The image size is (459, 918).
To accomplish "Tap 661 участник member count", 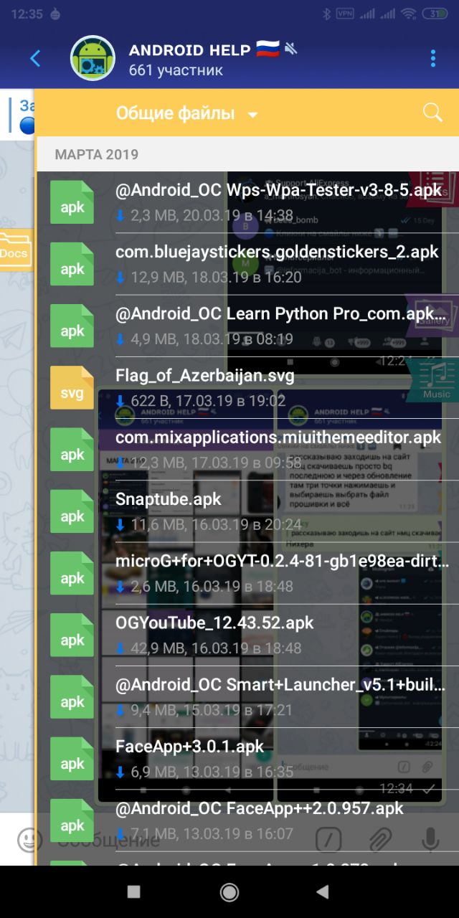I will 176,70.
